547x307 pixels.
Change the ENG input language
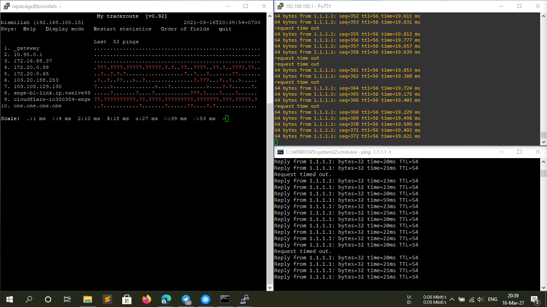(x=493, y=299)
